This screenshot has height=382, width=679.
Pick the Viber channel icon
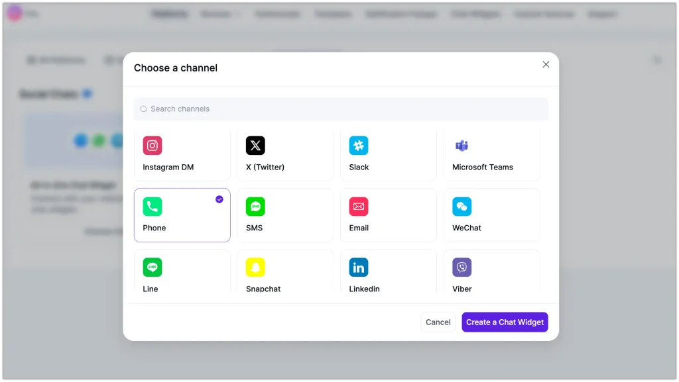(x=462, y=267)
